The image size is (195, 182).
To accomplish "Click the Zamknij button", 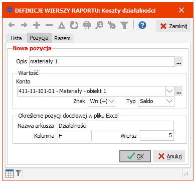I will (x=173, y=26).
